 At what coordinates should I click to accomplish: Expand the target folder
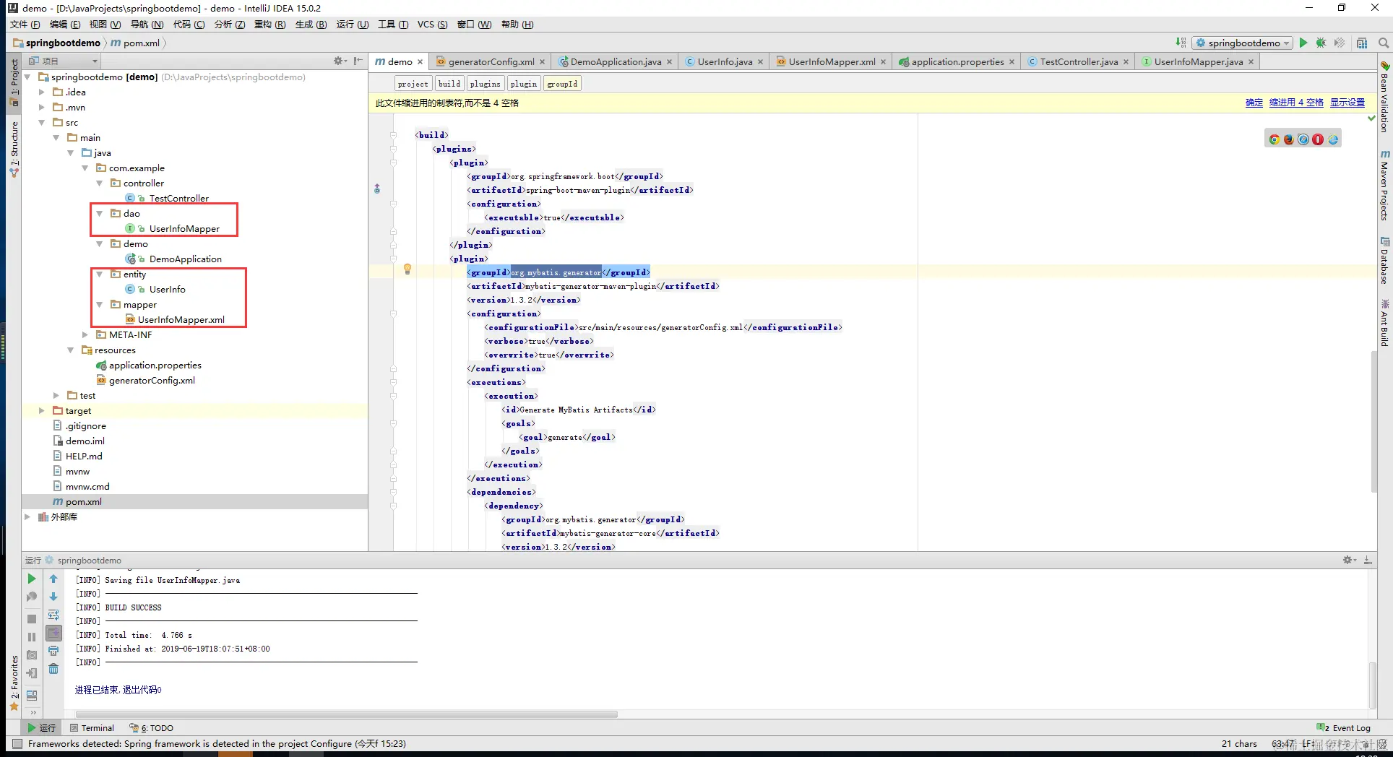coord(42,410)
